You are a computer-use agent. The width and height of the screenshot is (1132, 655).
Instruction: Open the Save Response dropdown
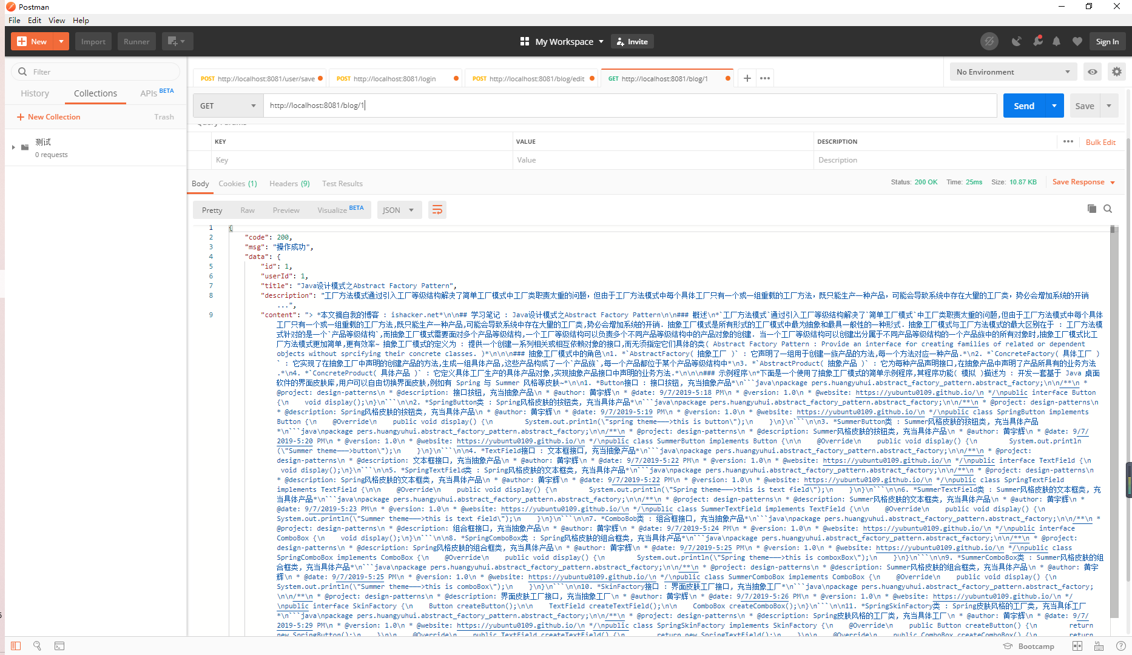click(x=1083, y=182)
